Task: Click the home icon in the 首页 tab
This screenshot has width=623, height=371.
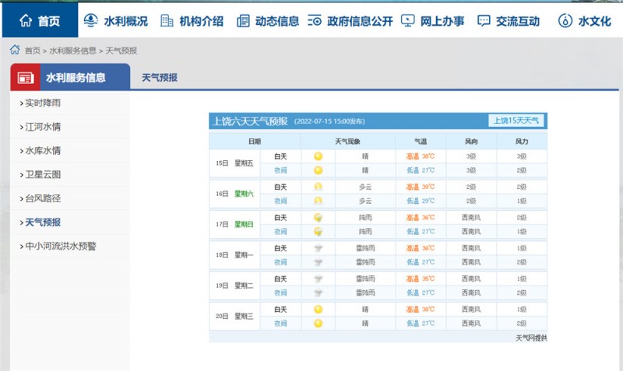Action: (x=26, y=20)
